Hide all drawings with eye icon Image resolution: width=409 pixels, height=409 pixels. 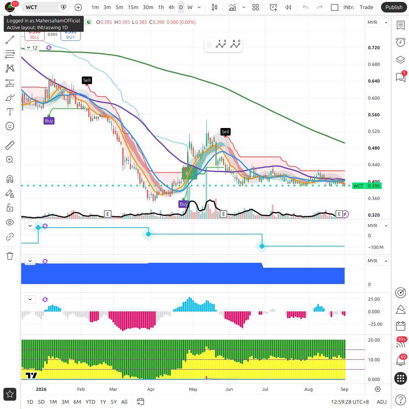[x=10, y=222]
